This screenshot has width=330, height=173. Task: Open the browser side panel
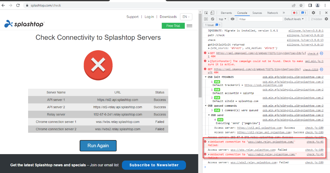point(310,5)
